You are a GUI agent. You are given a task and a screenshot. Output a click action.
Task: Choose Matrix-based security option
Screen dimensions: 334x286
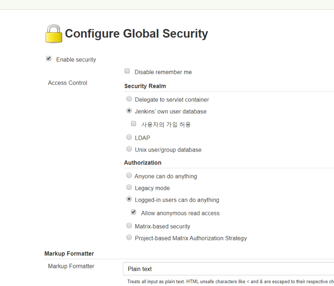click(129, 225)
